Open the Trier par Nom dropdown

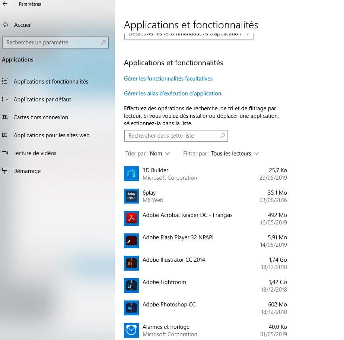(148, 154)
